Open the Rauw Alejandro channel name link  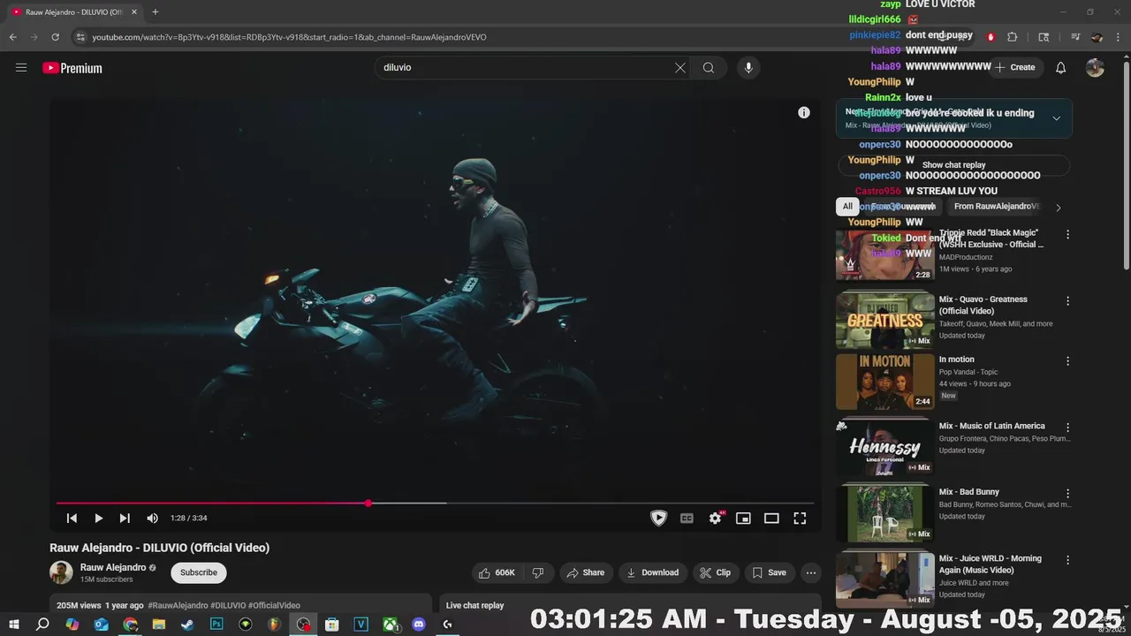[113, 567]
